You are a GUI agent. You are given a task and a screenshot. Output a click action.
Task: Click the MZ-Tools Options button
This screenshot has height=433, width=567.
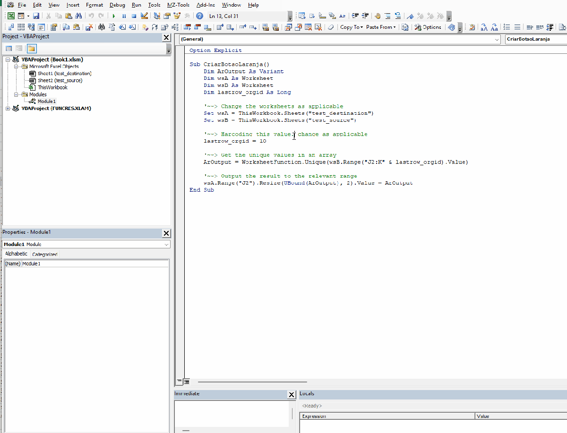pos(428,27)
